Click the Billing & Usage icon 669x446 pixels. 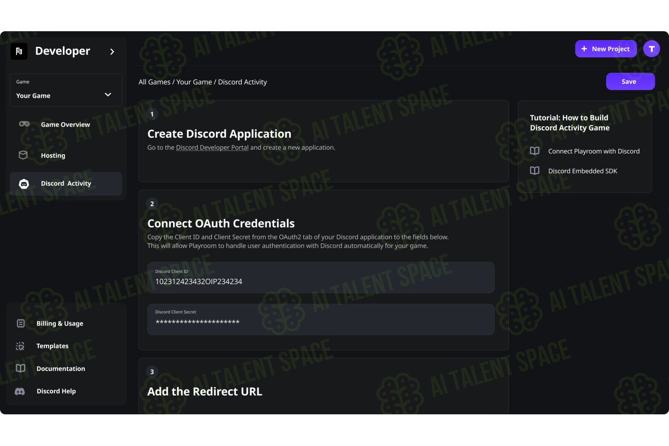pos(21,323)
